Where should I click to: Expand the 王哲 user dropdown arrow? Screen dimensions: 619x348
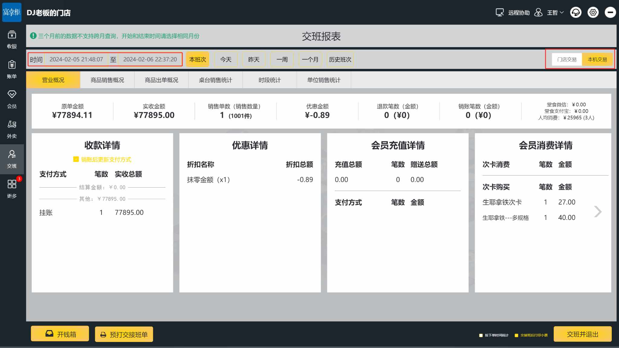[562, 13]
